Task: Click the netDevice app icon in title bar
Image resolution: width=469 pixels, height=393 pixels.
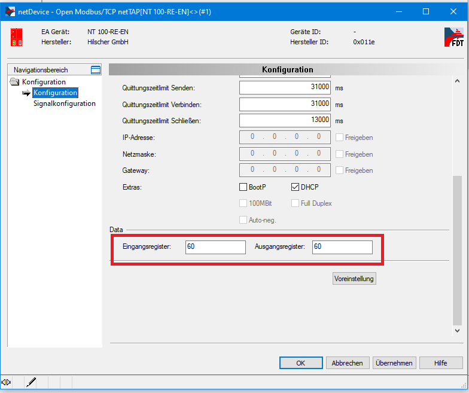Action: tap(10, 11)
